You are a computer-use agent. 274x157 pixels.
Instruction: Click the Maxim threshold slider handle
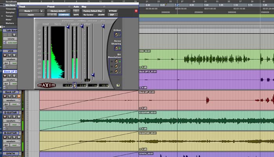[68, 27]
